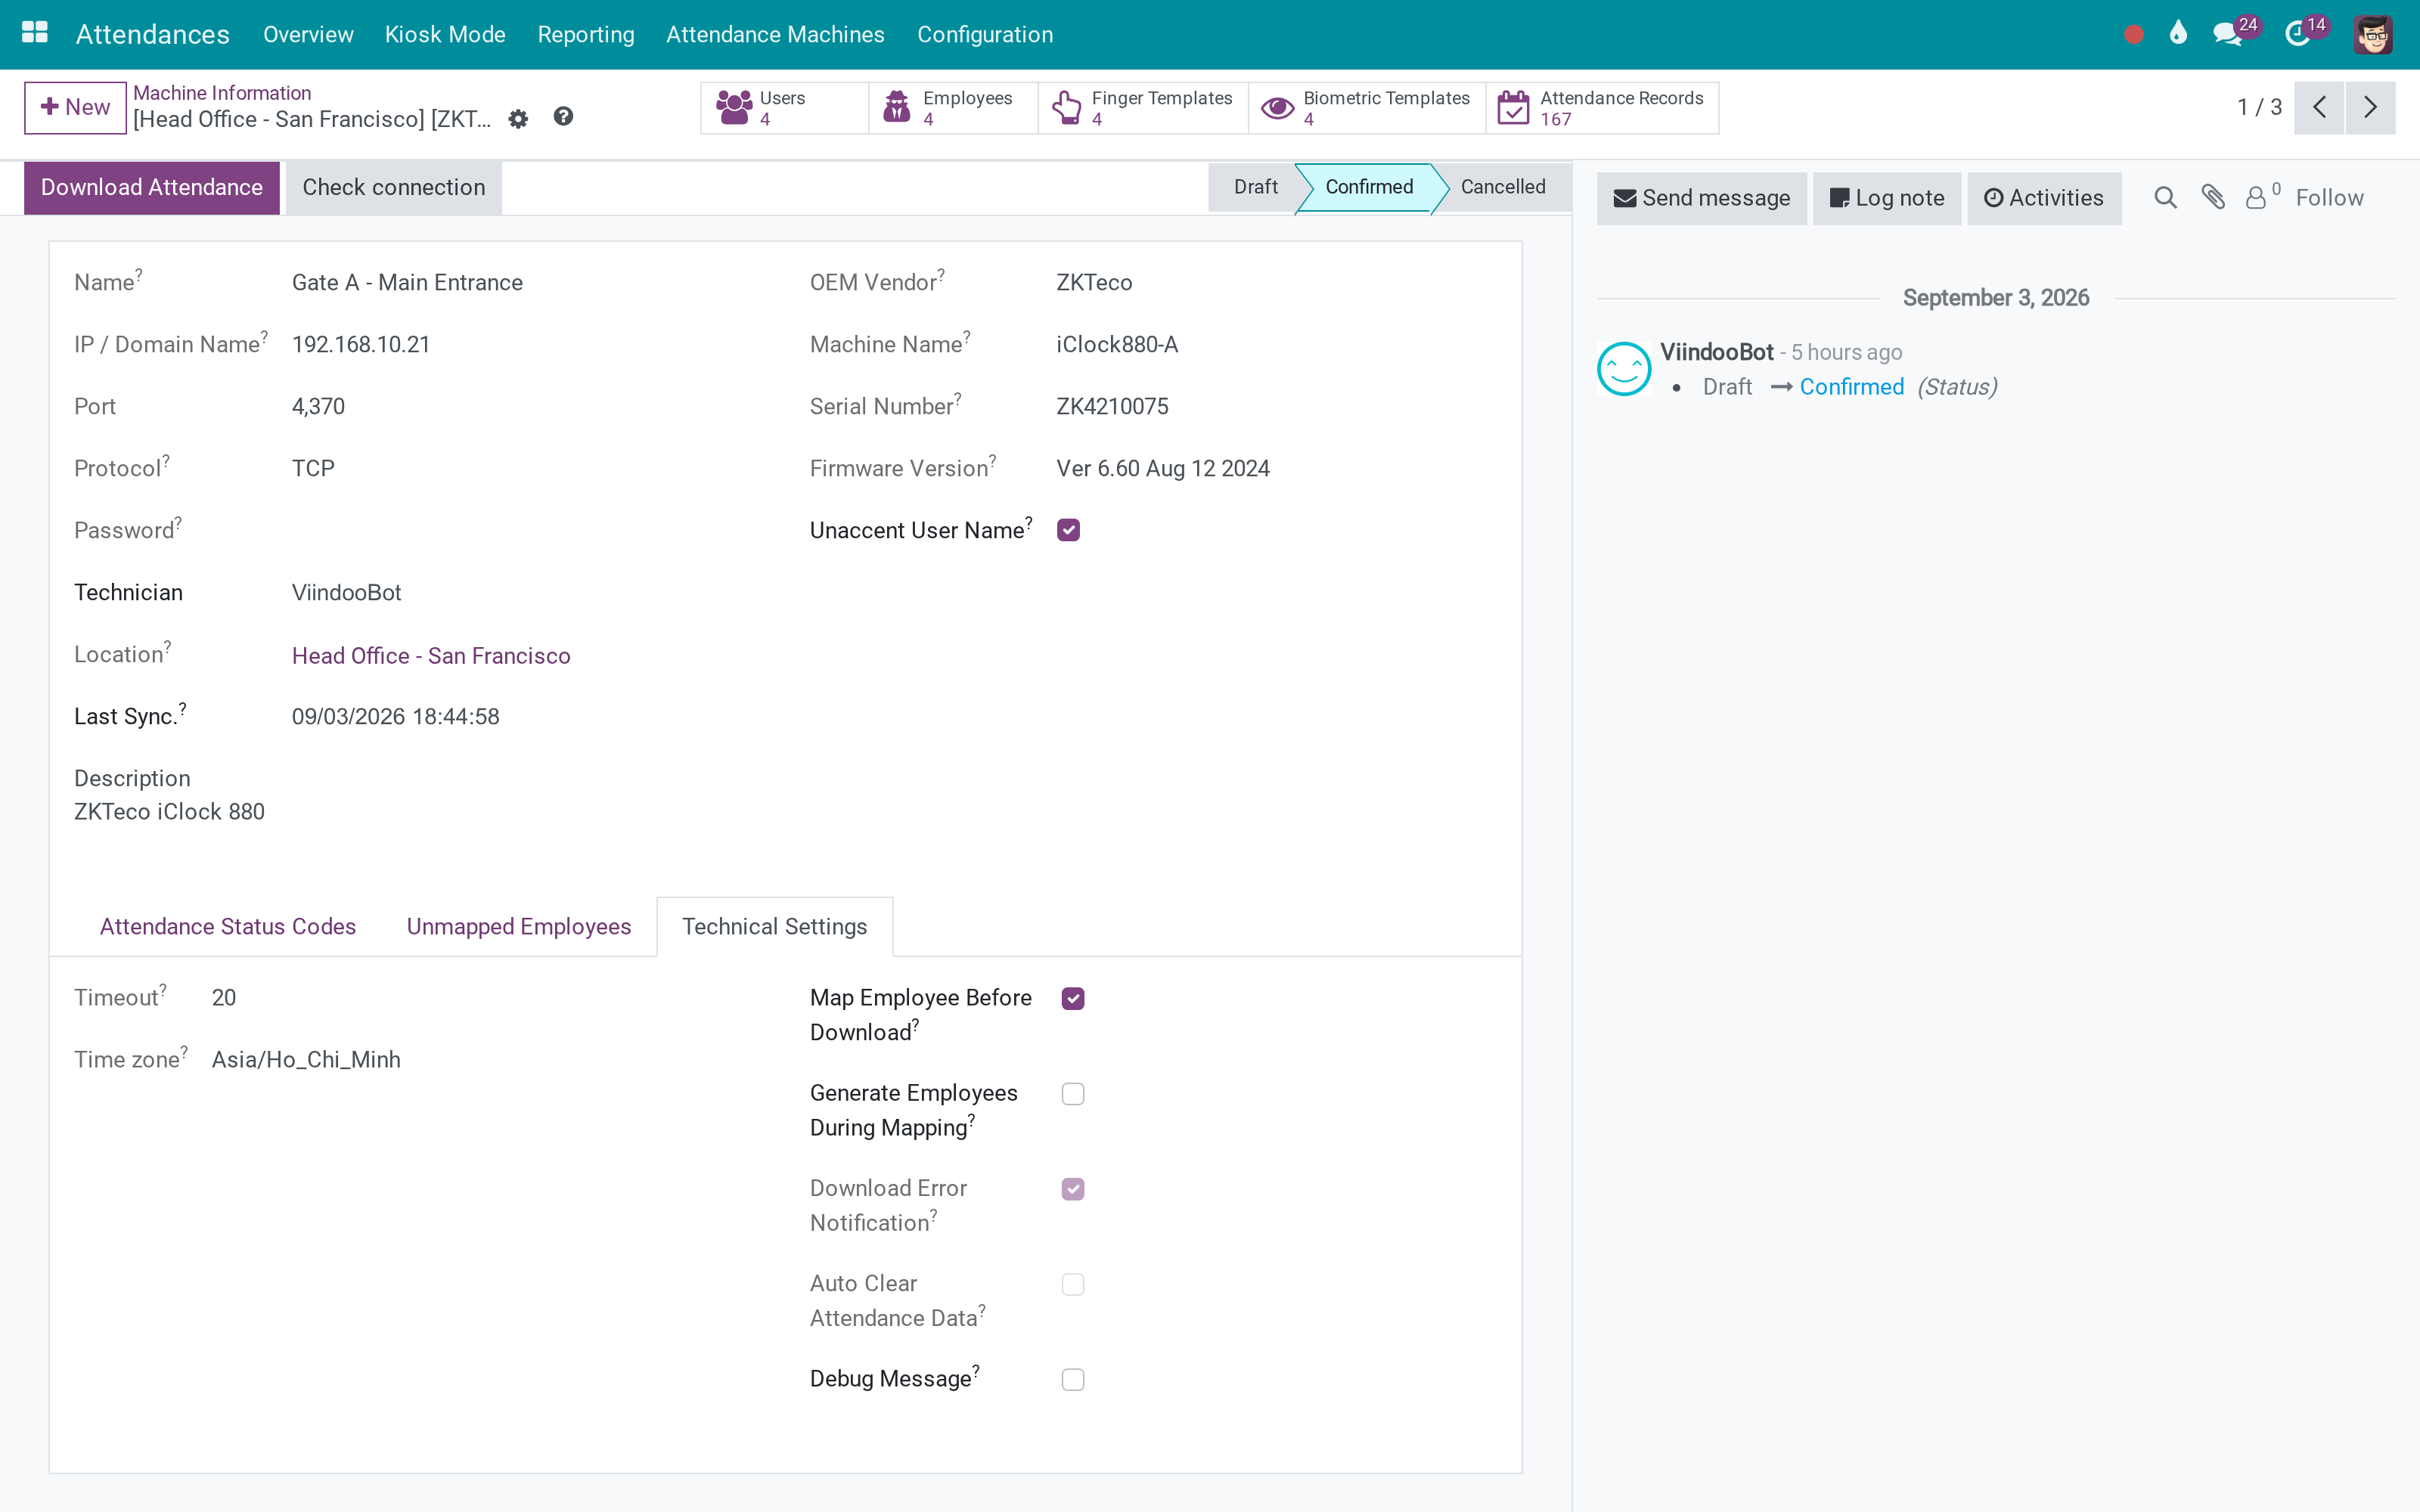Open the droplet theme icon in navbar
The height and width of the screenshot is (1512, 2420).
2179,34
